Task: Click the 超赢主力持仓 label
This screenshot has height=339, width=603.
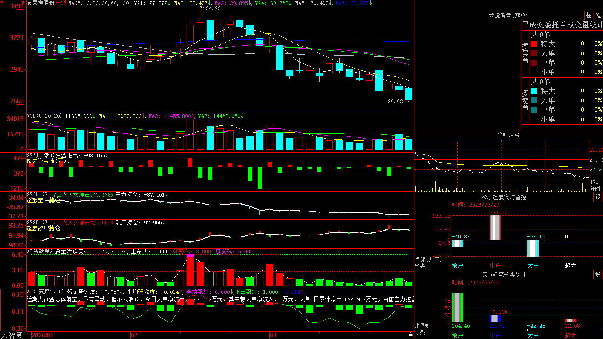Action: [x=43, y=200]
